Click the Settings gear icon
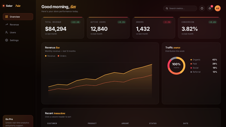Viewport: 226px width, 127px height. [6, 40]
